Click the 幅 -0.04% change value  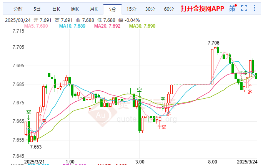point(129,20)
